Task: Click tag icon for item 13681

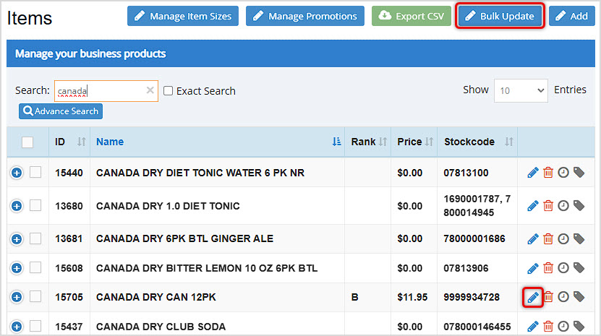Action: [579, 239]
